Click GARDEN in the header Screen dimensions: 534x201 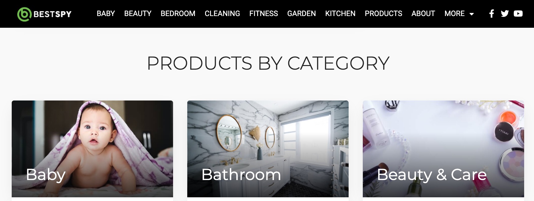(x=301, y=14)
